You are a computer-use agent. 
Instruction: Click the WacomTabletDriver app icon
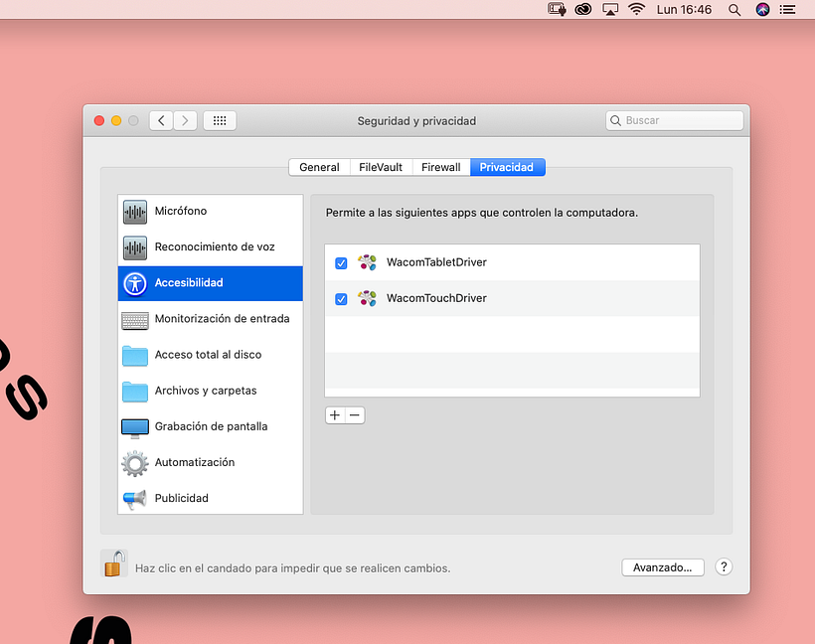(368, 262)
